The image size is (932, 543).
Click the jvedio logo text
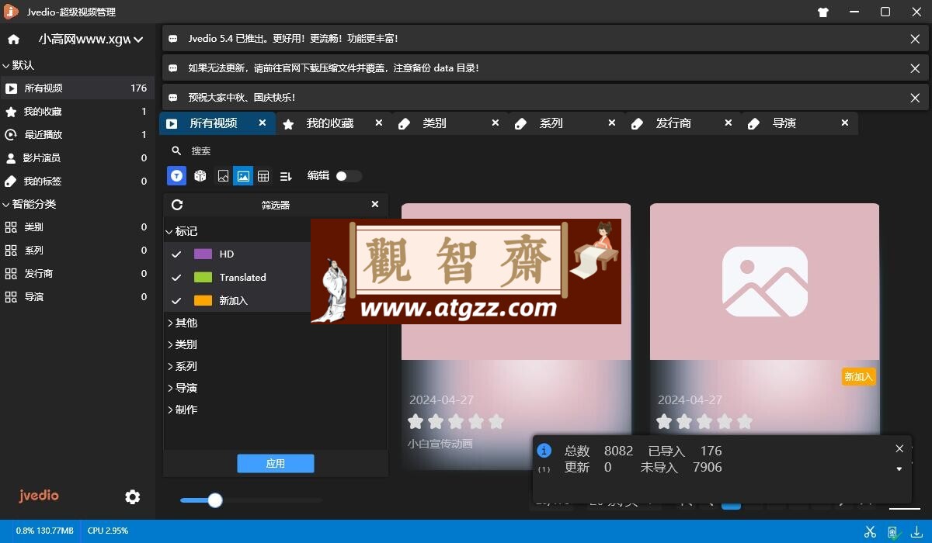point(39,496)
